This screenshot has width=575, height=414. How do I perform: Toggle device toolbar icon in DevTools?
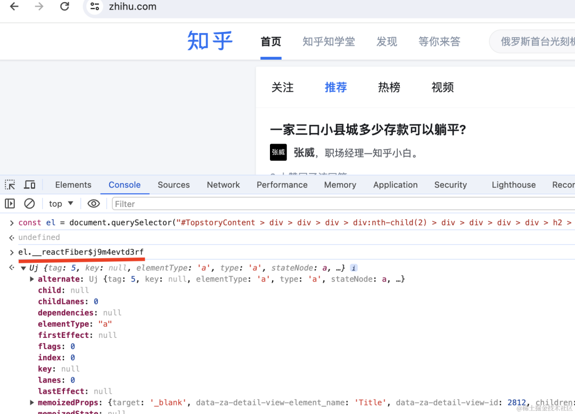[x=29, y=185]
